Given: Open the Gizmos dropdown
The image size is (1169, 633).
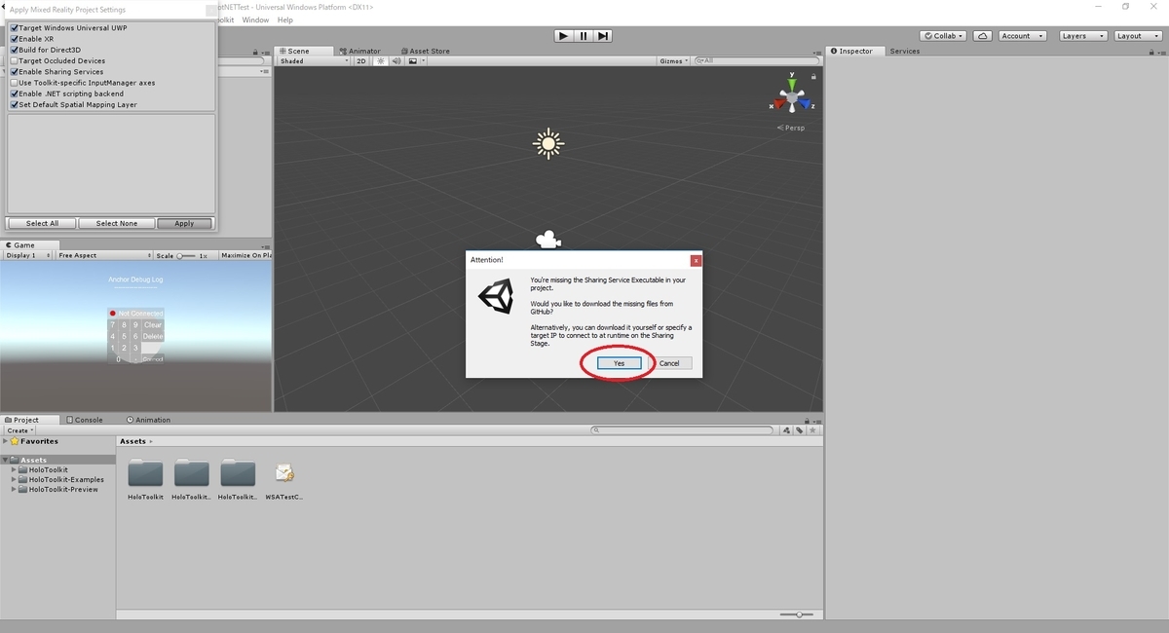Looking at the screenshot, I should coord(674,60).
